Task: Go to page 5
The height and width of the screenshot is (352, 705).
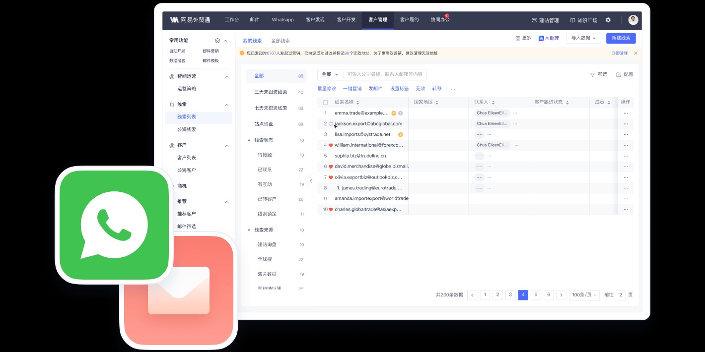Action: coord(536,295)
